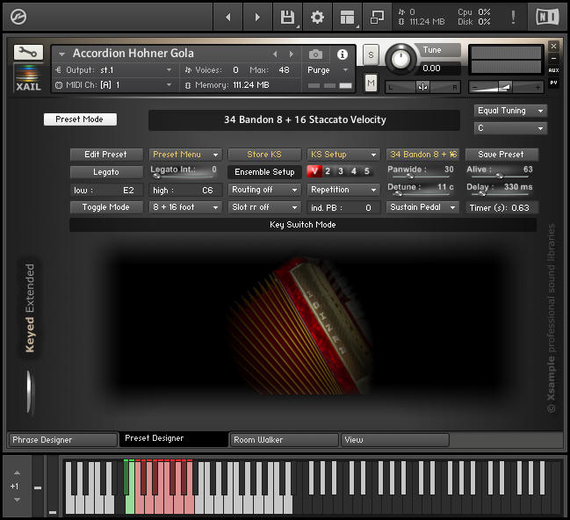Shift keyboard octave up arrow
570x520 pixels.
click(17, 473)
